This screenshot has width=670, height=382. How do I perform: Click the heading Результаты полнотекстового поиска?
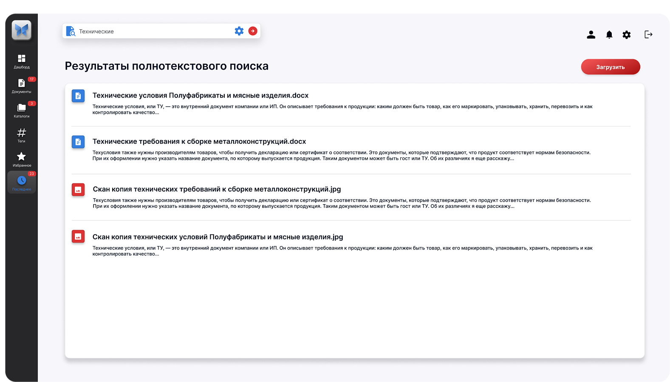167,66
